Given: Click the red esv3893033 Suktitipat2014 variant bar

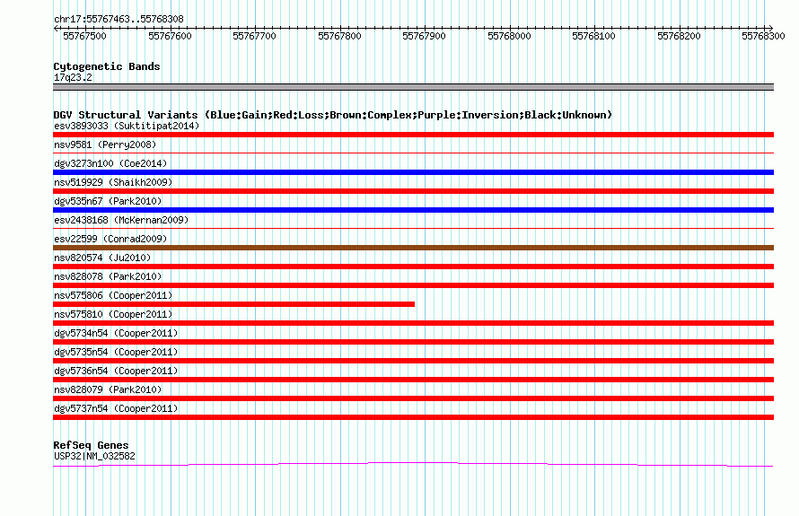Looking at the screenshot, I should pyautogui.click(x=413, y=135).
